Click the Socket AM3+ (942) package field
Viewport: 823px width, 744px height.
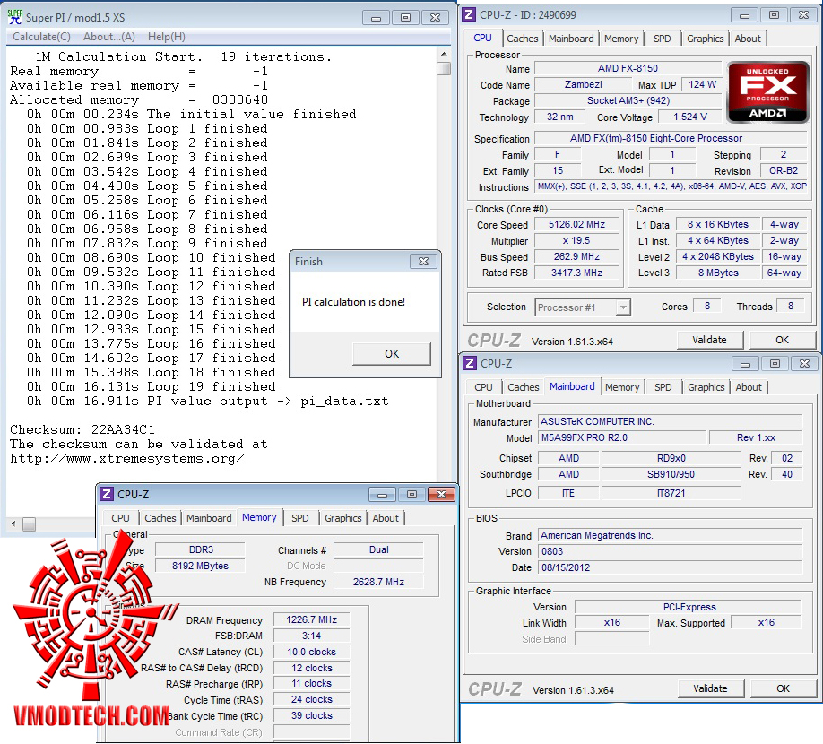point(628,100)
